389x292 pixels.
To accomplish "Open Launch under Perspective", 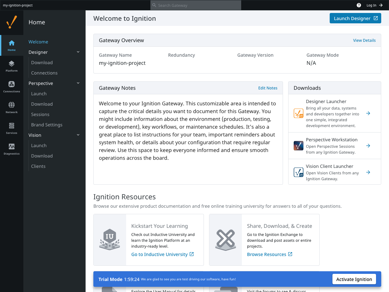I will [x=39, y=94].
